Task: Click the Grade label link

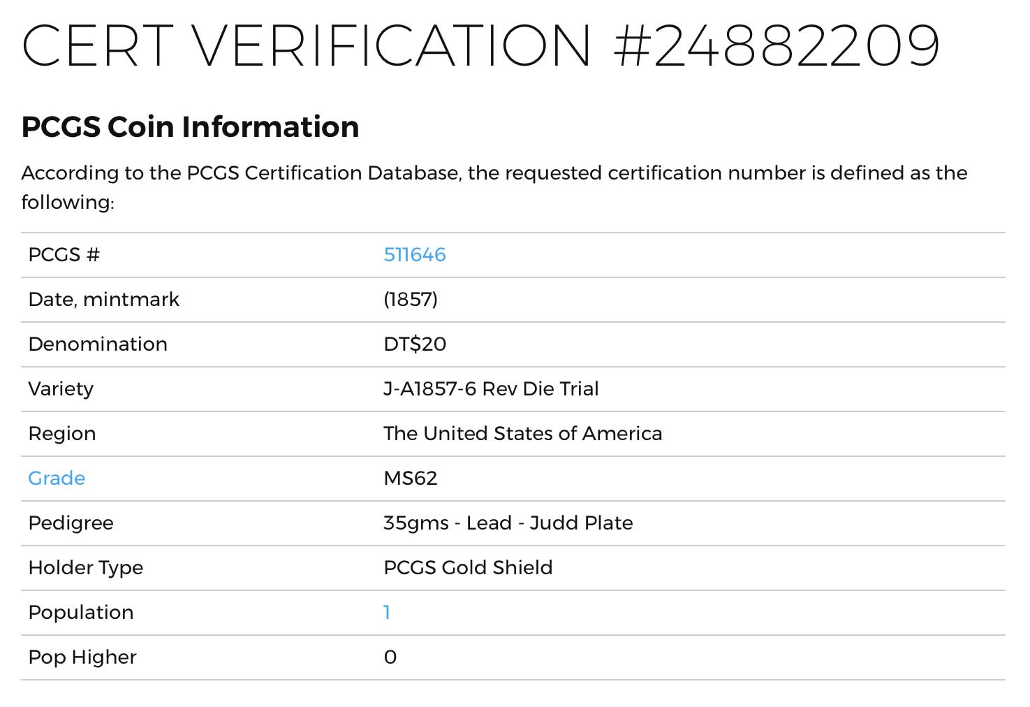Action: 57,479
